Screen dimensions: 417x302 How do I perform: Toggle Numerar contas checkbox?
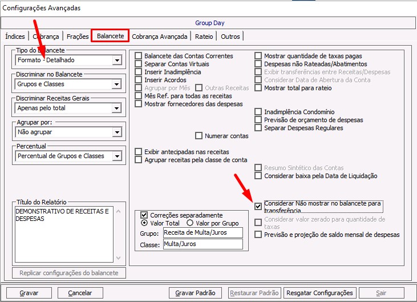pos(199,136)
